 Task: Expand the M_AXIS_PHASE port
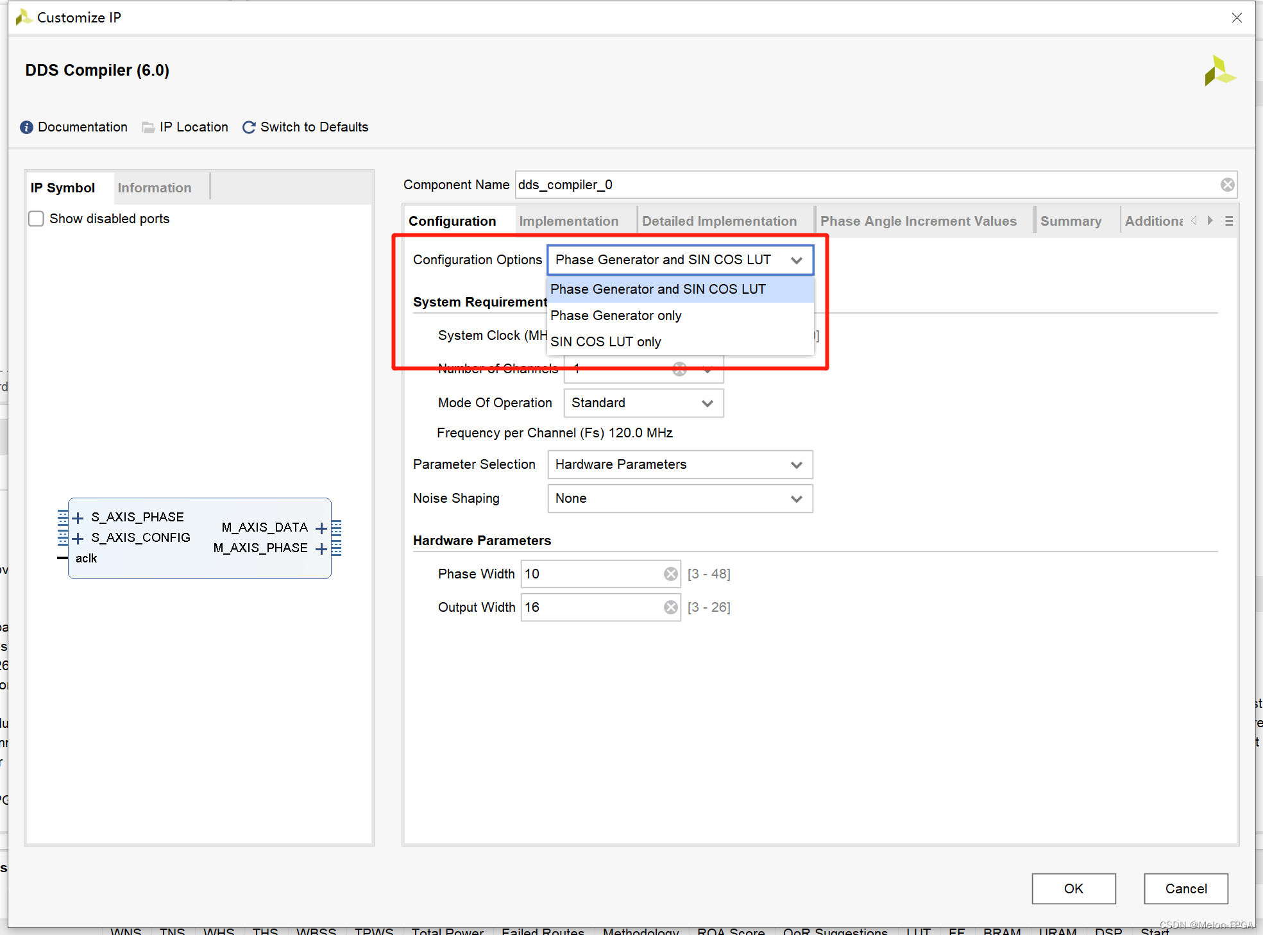[x=321, y=548]
